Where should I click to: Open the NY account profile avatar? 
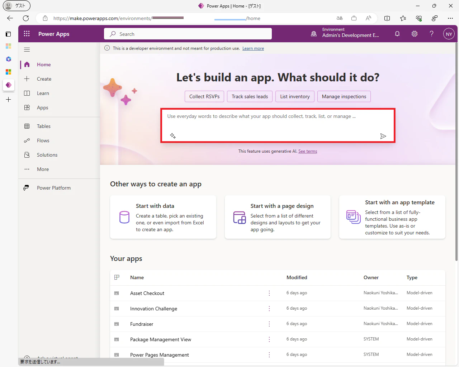tap(449, 34)
